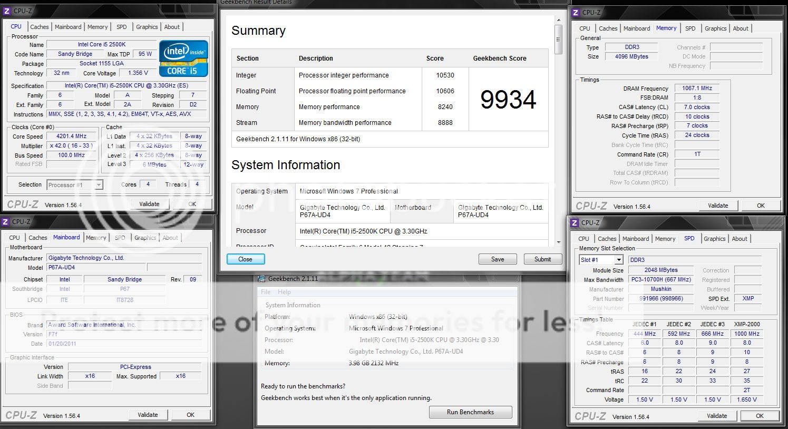Click scrollbar down arrow in result details
This screenshot has height=429, width=788.
(x=558, y=242)
